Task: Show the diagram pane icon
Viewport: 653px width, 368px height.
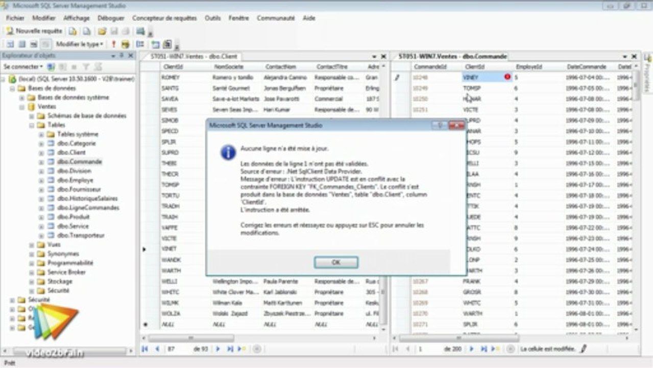Action: (9, 44)
